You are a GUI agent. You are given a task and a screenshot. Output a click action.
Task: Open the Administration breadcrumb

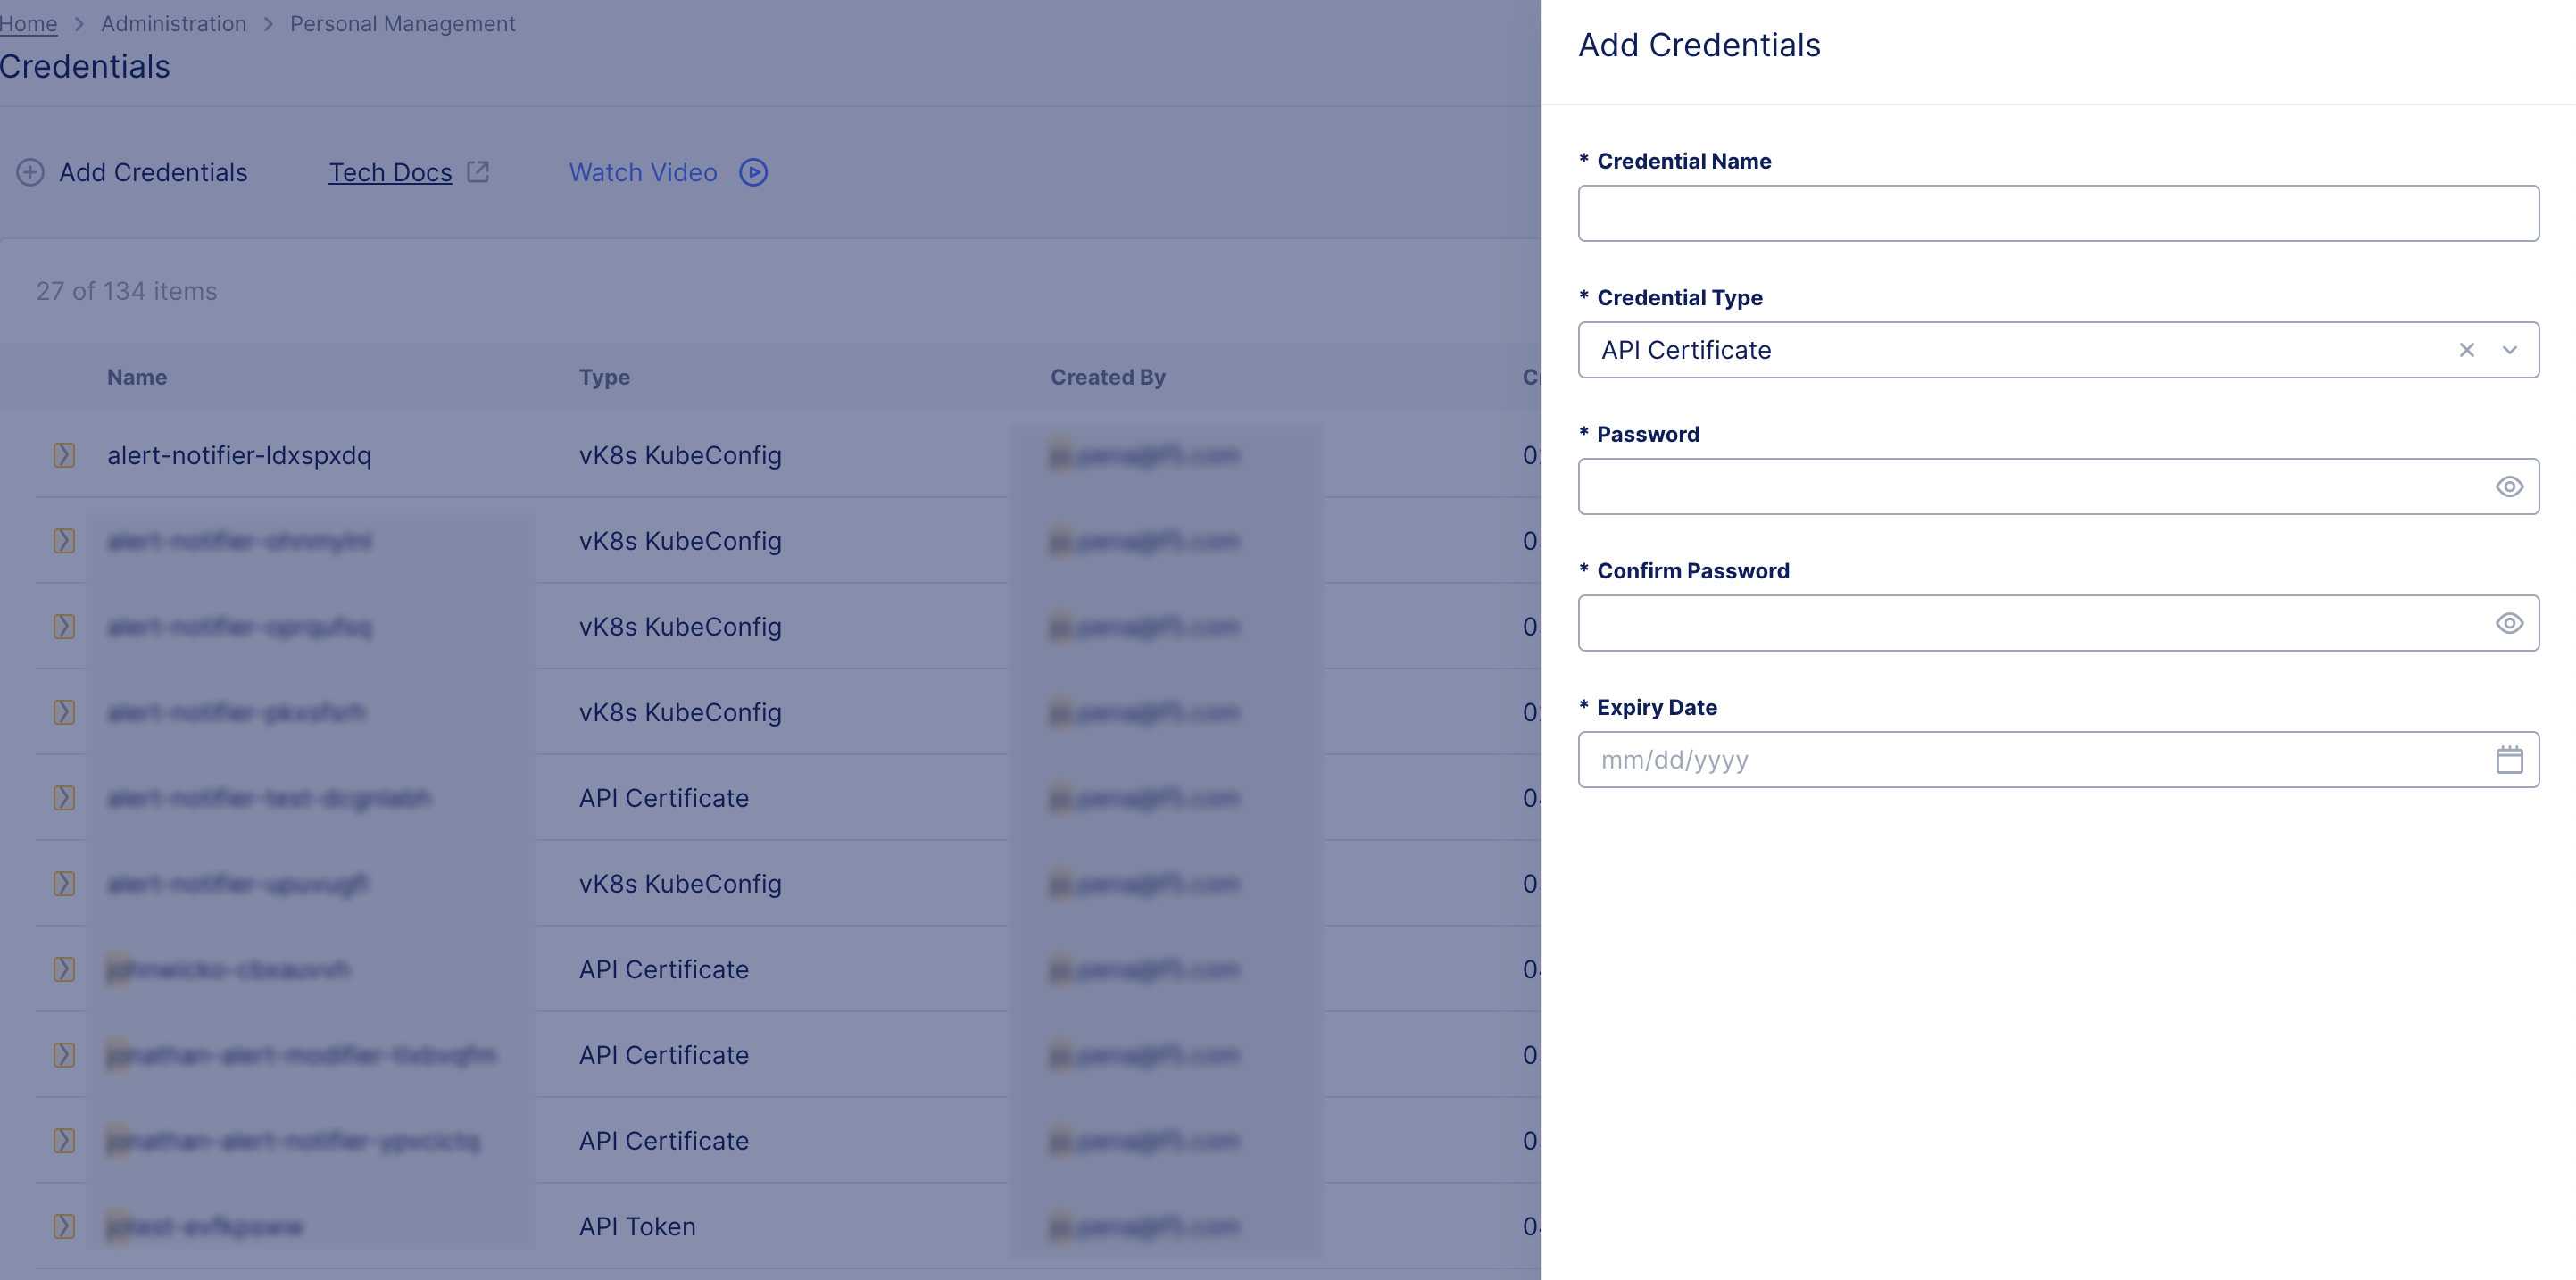[x=173, y=24]
